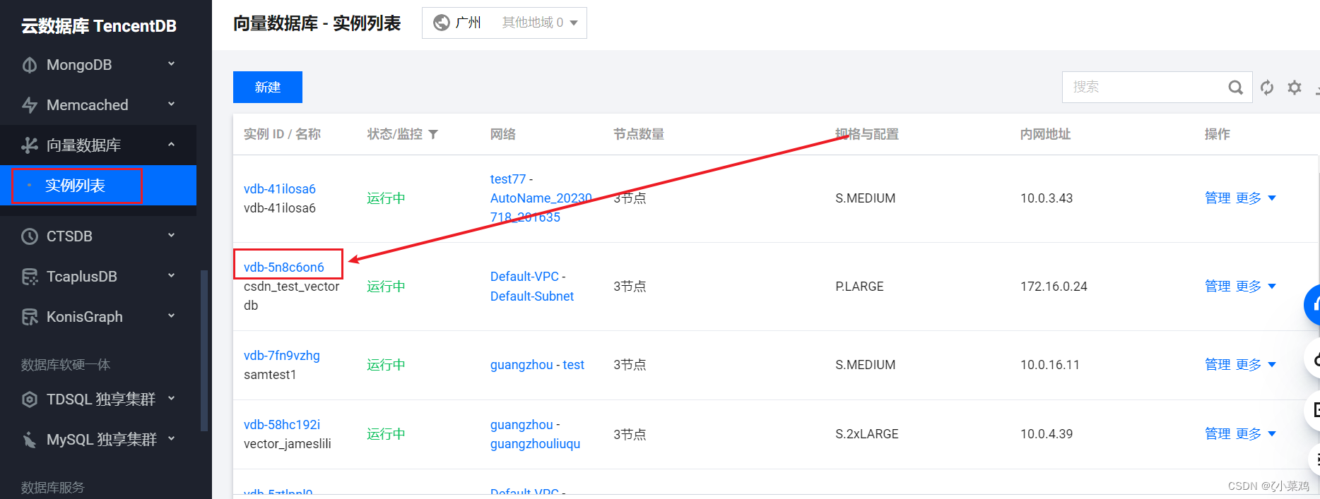Click the 云数据库 TencentDB title

click(x=99, y=26)
